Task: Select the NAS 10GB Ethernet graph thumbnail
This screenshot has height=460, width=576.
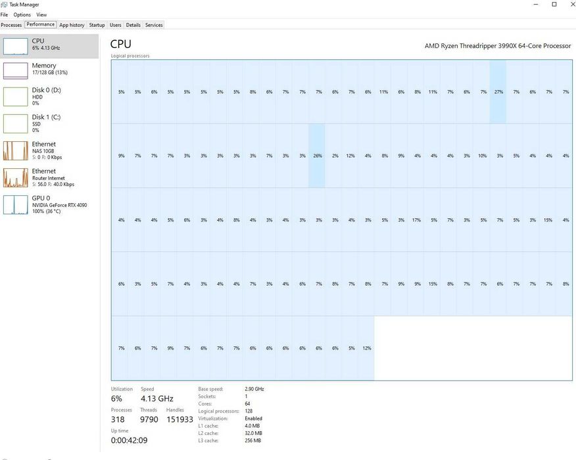Action: [15, 151]
